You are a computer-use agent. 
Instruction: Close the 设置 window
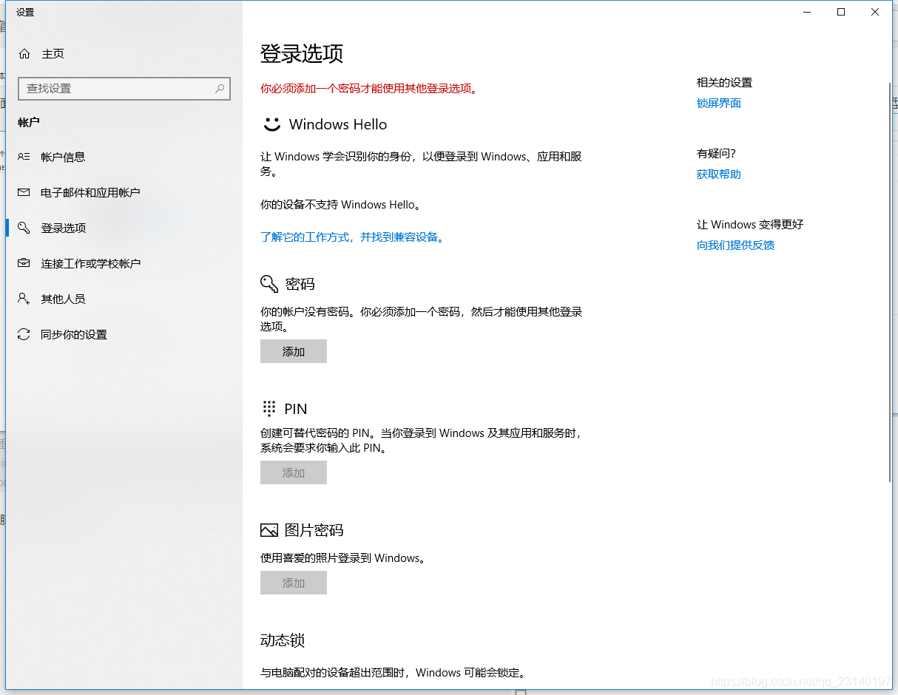tap(875, 12)
